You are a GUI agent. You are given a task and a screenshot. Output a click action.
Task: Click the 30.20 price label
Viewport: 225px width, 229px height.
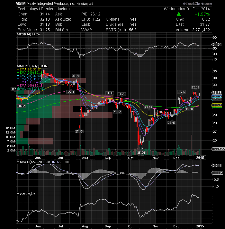(x=189, y=109)
